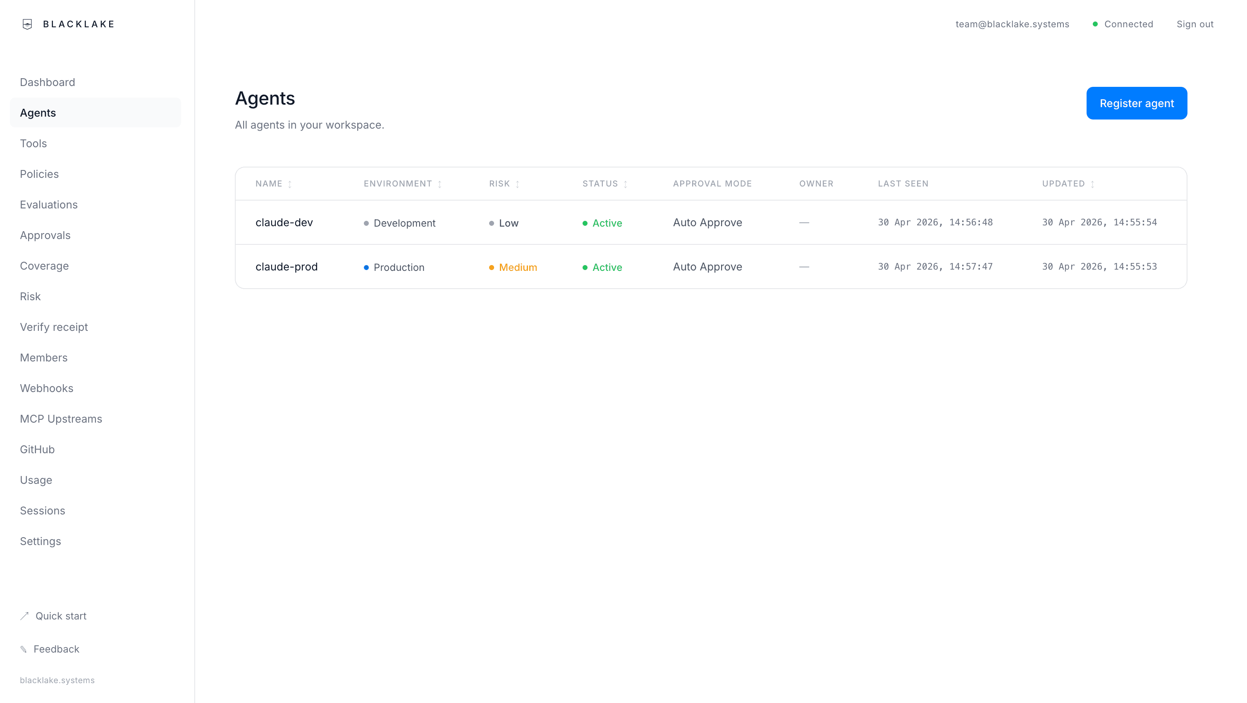Image resolution: width=1247 pixels, height=703 pixels.
Task: Click the BLACKLAKE brand name
Action: 79,24
